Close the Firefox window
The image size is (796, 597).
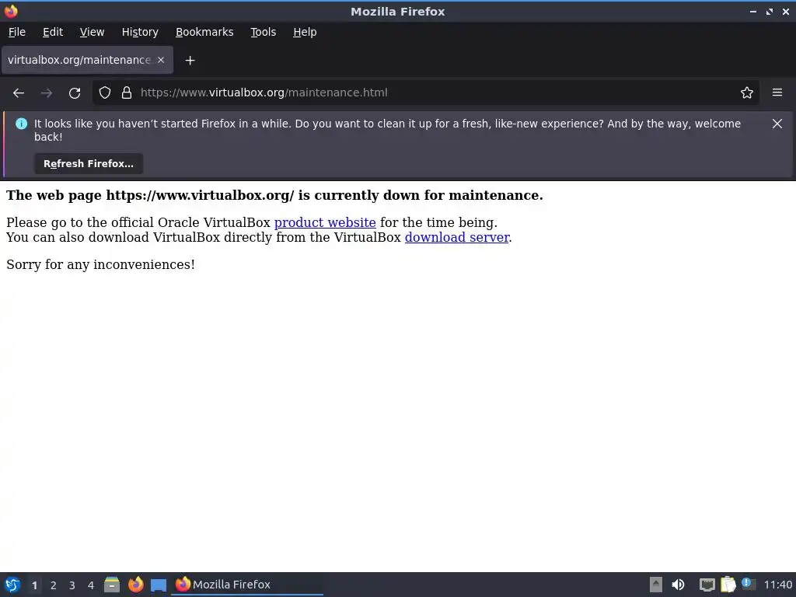click(786, 11)
